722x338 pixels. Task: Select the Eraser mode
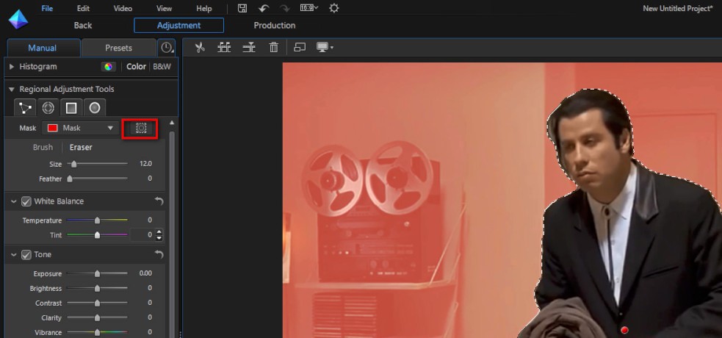(81, 148)
